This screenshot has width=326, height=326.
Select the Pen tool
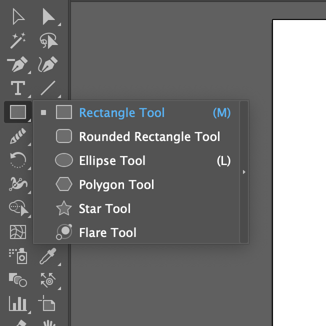tap(18, 64)
